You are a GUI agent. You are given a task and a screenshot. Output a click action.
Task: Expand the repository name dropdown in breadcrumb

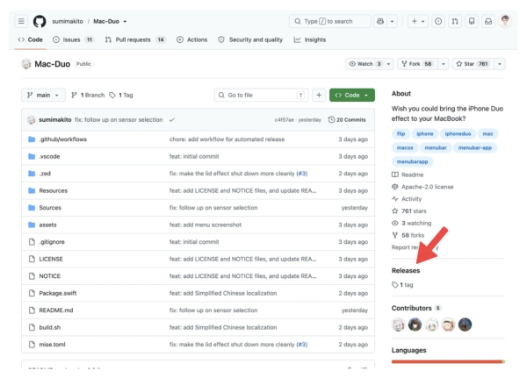125,21
